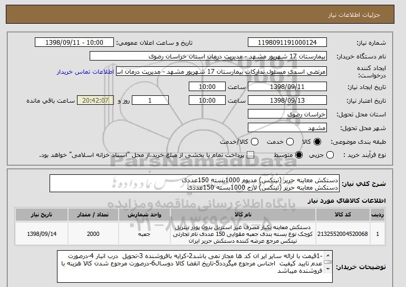The height and width of the screenshot is (287, 406).
Task: Click the validity time field beside 1398/09/13
Action: click(207, 101)
